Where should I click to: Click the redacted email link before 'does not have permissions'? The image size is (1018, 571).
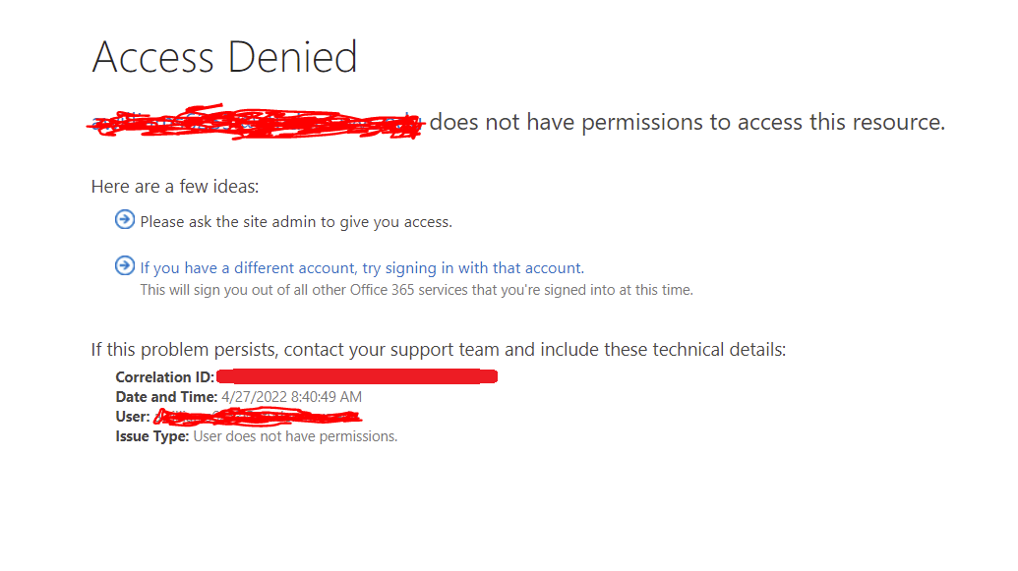pos(258,122)
